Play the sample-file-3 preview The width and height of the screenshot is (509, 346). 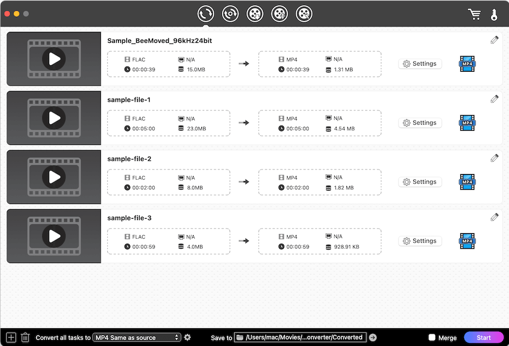tap(54, 236)
